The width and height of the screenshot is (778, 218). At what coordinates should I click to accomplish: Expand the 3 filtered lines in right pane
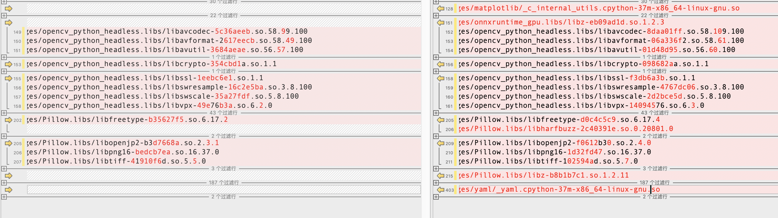click(436, 168)
